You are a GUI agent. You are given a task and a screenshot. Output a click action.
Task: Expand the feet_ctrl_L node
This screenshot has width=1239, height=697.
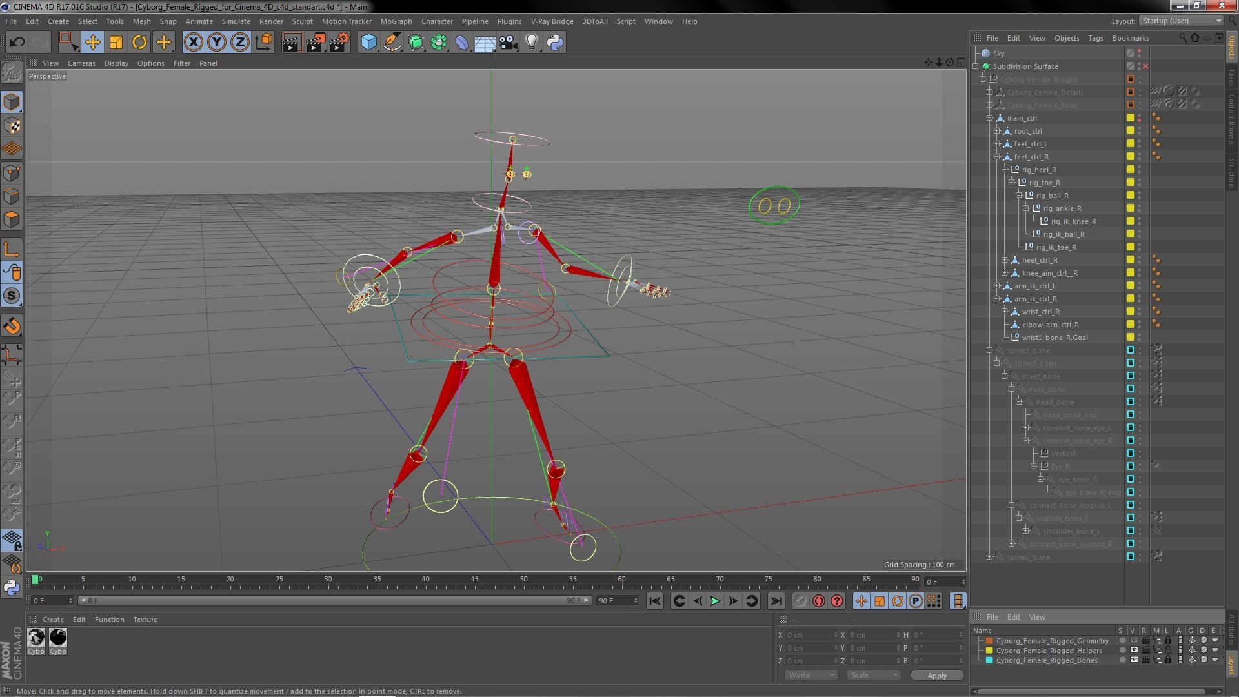997,144
